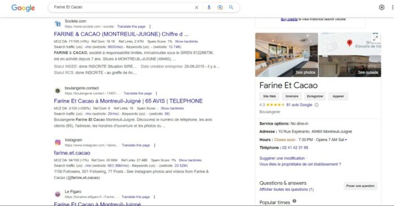This screenshot has height=206, width=394.
Task: Open FARINE & CACAO (MONTREUIL-JUIGNE) result
Action: click(x=121, y=34)
